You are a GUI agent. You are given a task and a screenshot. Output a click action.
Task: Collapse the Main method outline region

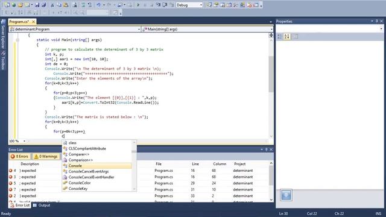[x=17, y=40]
